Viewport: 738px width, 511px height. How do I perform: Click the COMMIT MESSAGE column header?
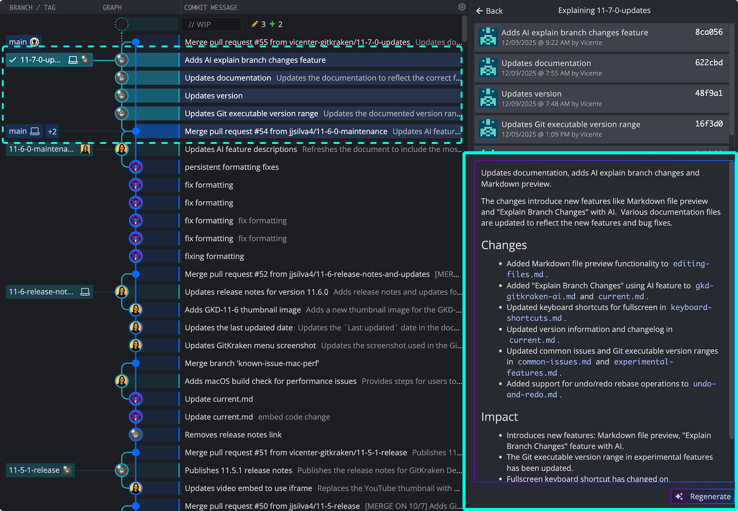(x=210, y=7)
